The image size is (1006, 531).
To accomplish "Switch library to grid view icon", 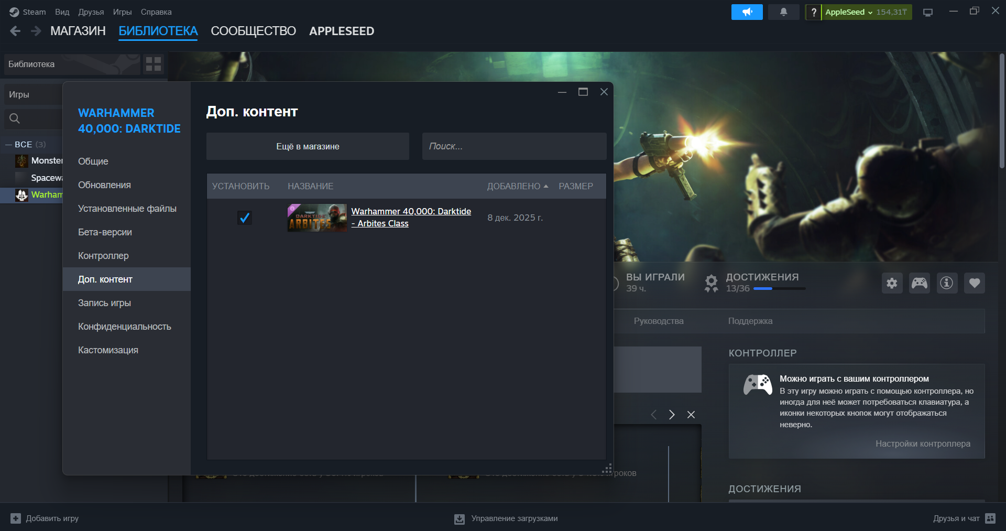I will [x=154, y=64].
